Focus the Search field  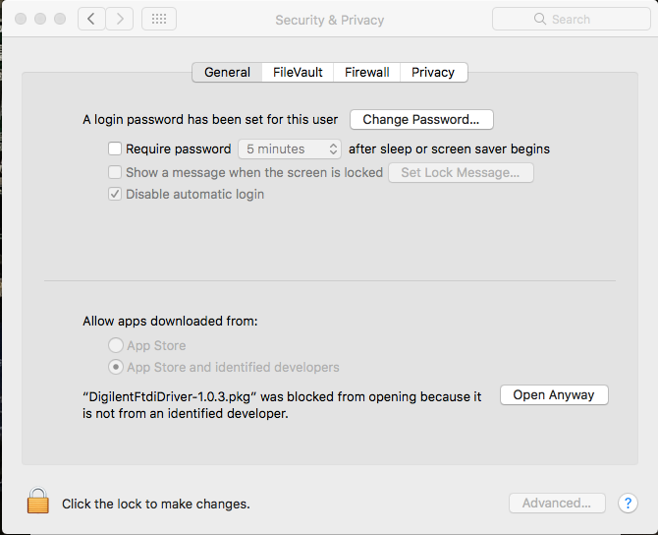click(572, 19)
